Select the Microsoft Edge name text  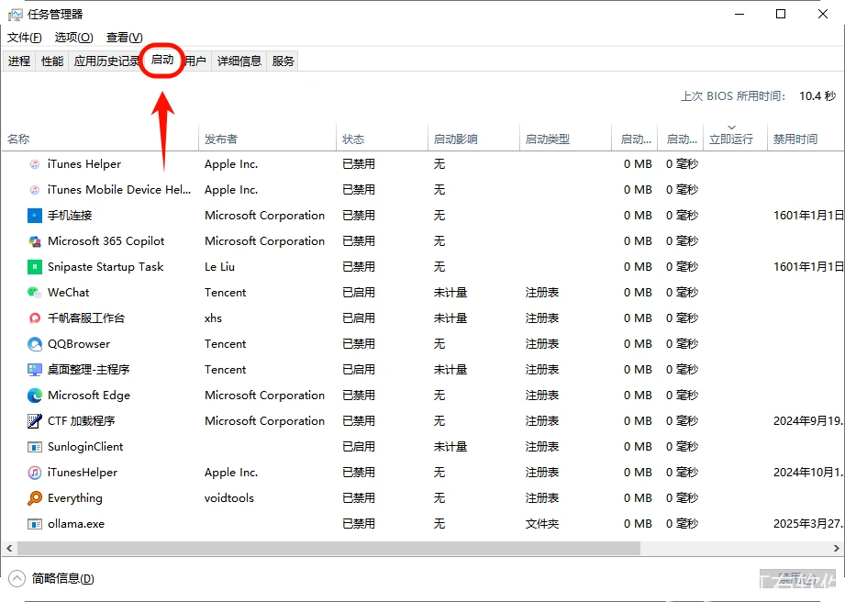click(x=89, y=396)
